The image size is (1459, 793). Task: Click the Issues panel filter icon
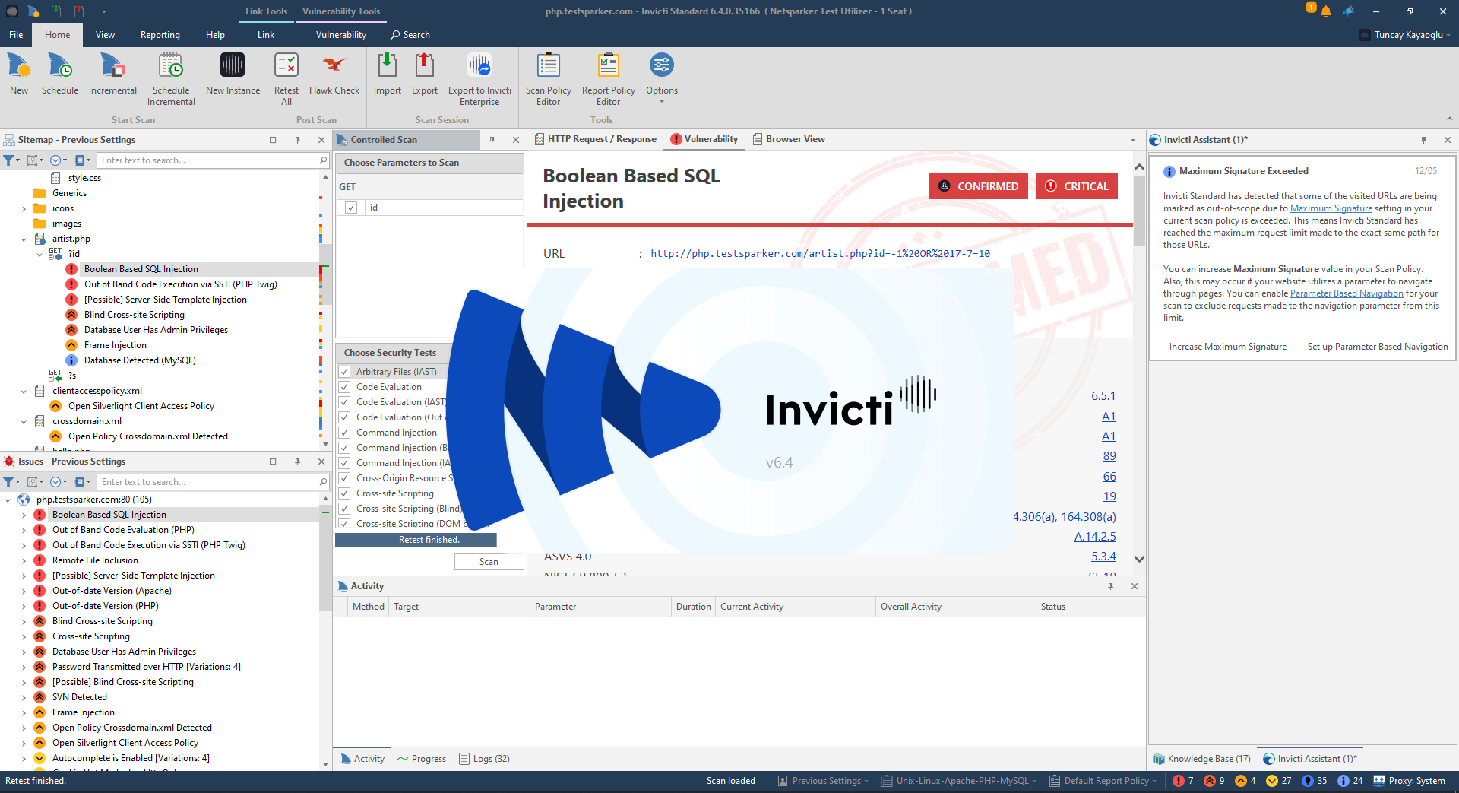tap(8, 482)
